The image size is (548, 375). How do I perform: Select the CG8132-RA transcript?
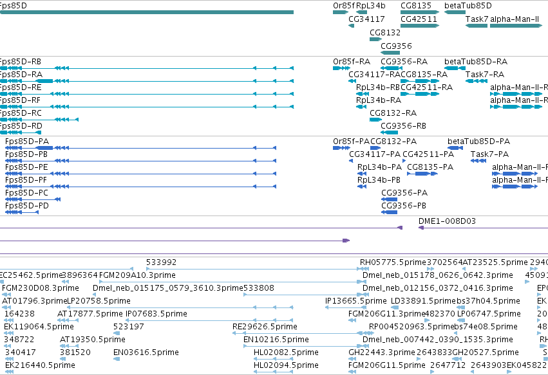coord(375,120)
